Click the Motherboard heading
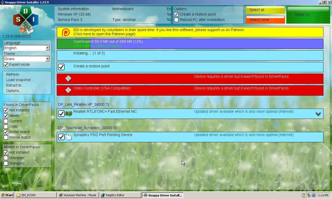Screen dimensions: 332x199 (x=123, y=9)
